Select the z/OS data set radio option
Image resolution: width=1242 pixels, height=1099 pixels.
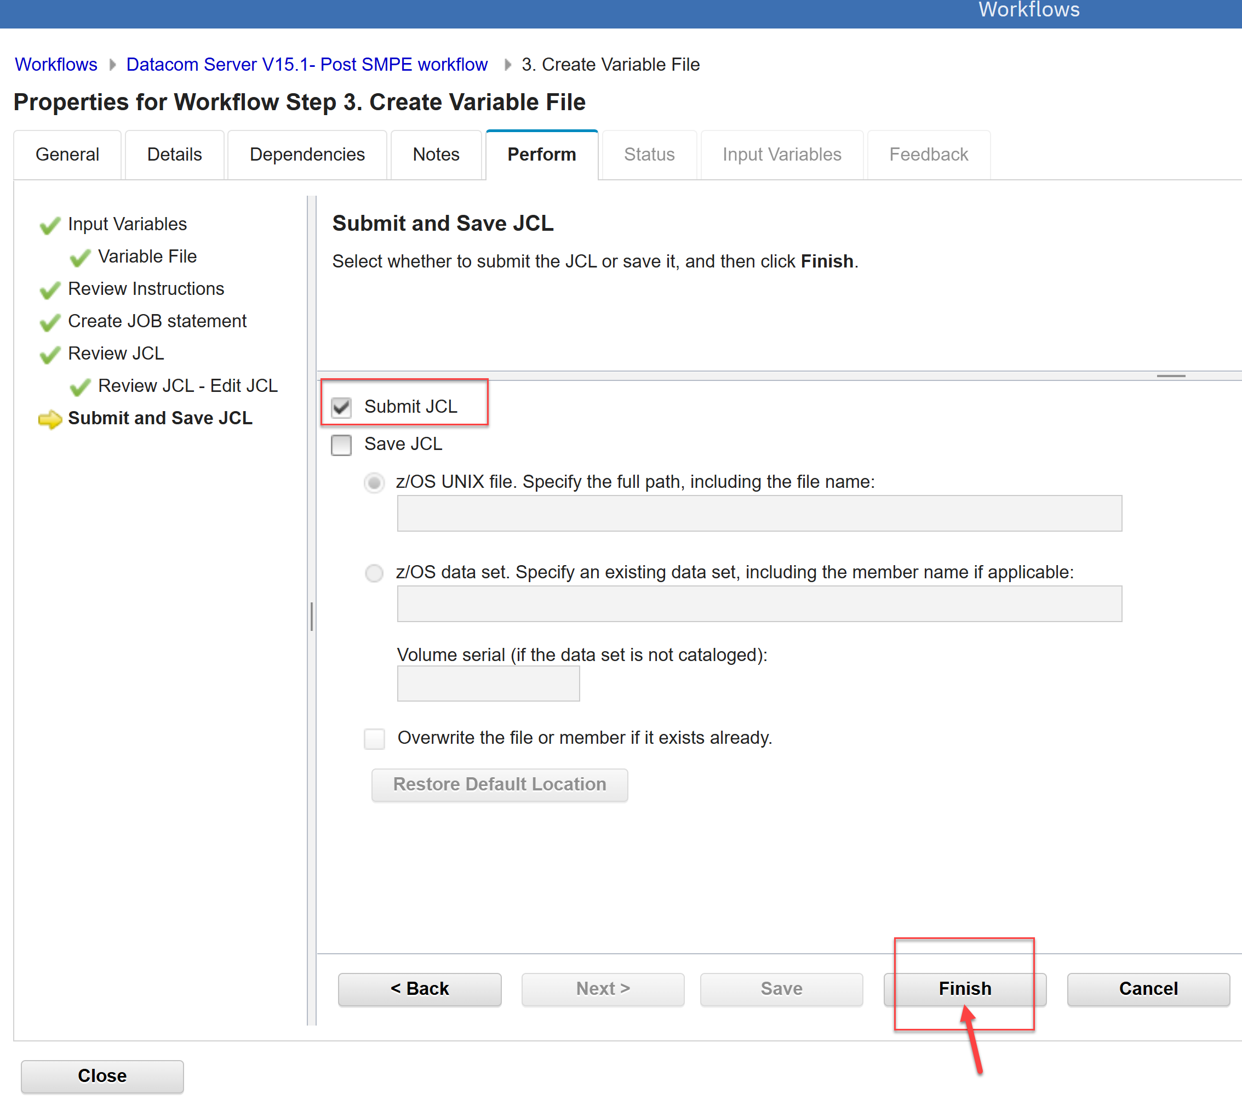coord(374,573)
